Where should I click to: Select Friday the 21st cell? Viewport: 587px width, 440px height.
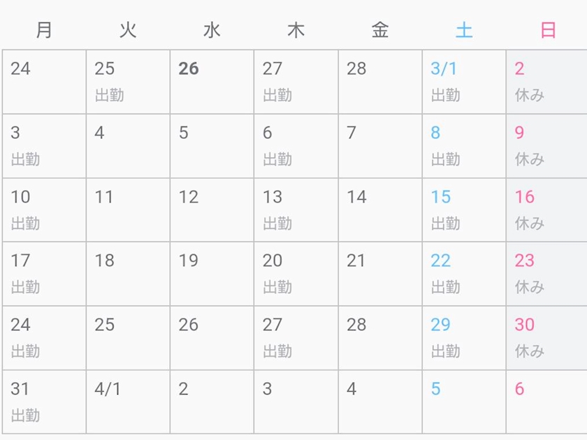coord(379,274)
